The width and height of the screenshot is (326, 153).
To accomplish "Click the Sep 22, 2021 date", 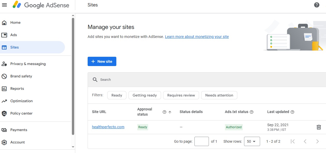I will click(x=278, y=125).
